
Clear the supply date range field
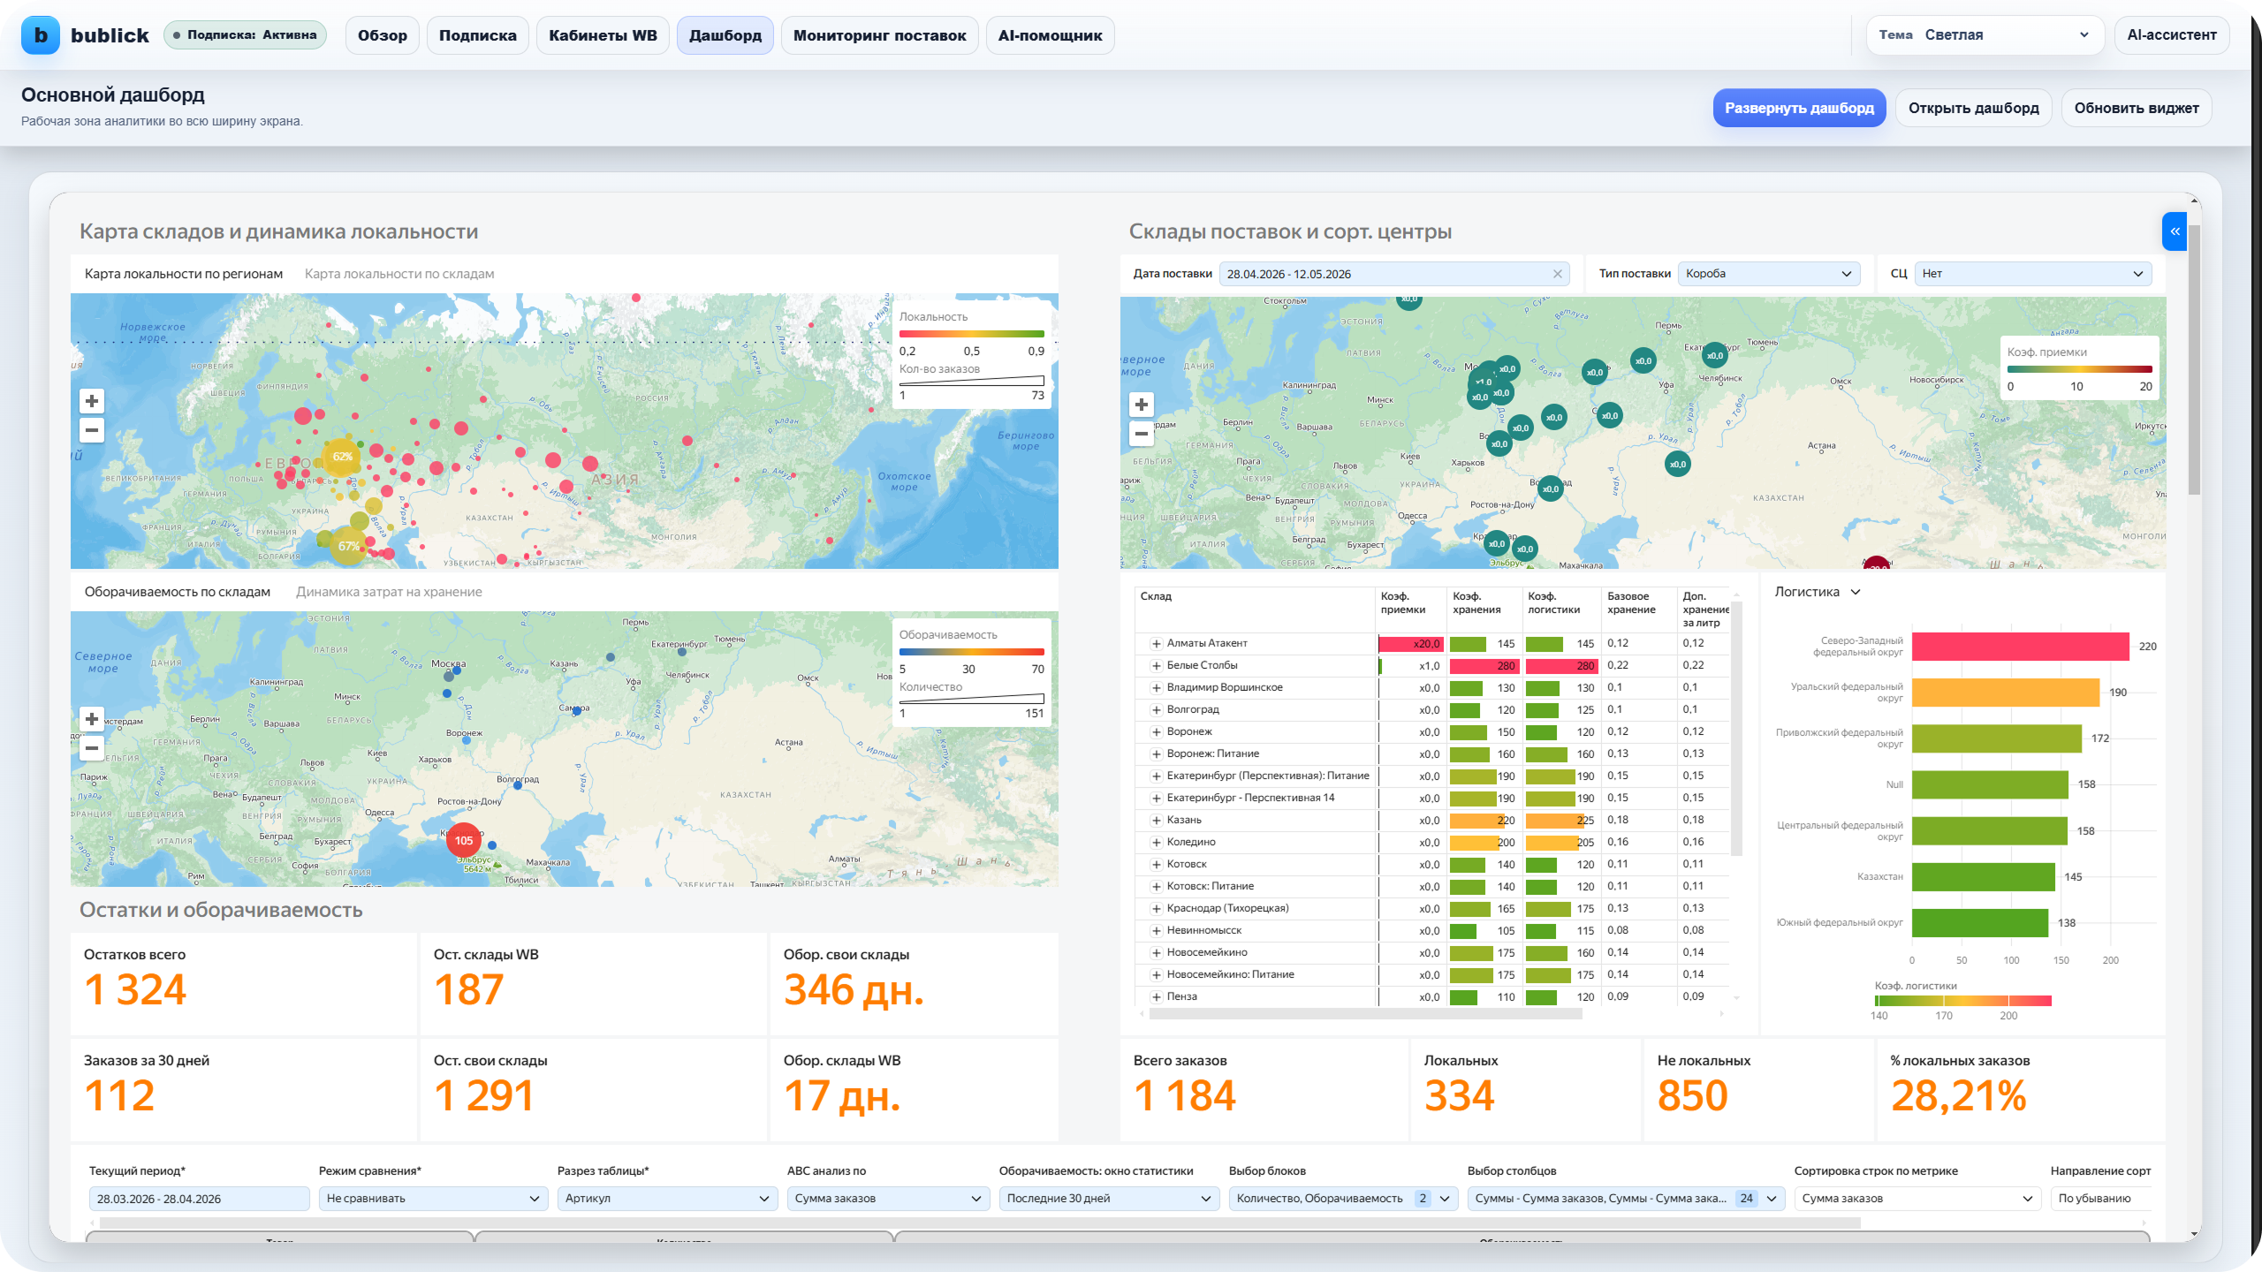point(1558,274)
